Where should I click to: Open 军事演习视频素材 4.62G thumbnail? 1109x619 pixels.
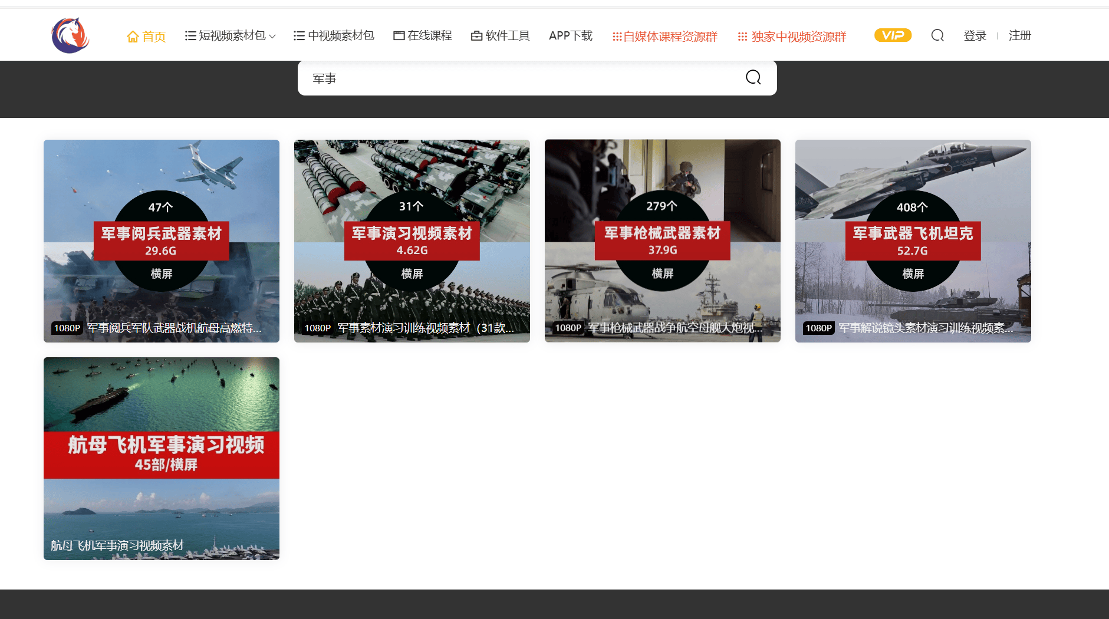412,241
